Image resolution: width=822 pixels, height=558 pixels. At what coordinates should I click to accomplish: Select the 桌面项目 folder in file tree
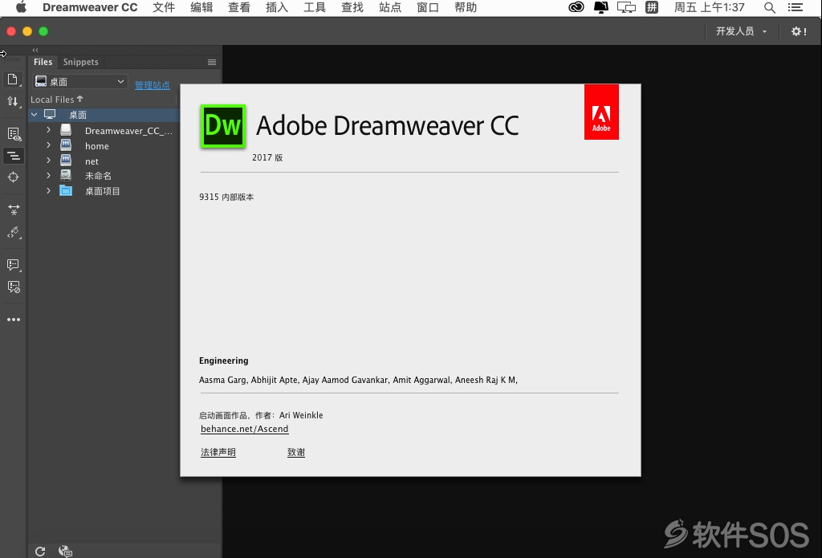(103, 191)
